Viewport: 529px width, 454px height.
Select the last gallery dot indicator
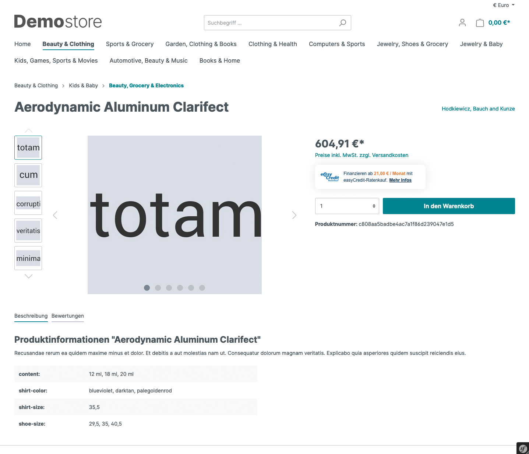pyautogui.click(x=202, y=288)
